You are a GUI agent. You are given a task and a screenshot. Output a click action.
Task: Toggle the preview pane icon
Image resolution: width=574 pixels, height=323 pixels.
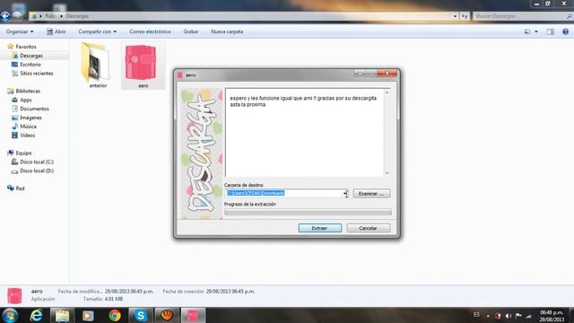pos(550,32)
